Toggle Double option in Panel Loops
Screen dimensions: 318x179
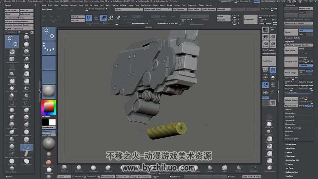pos(310,71)
